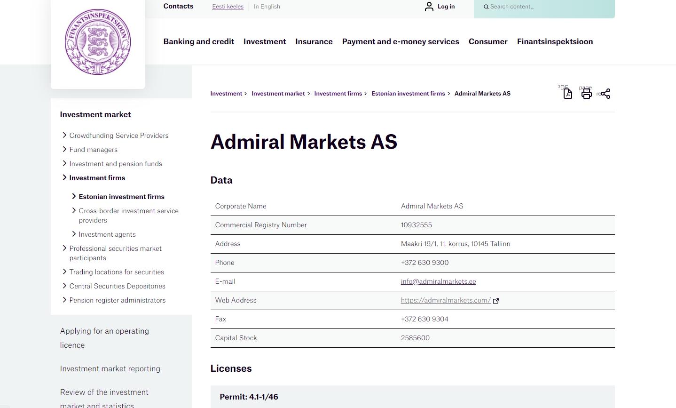Image resolution: width=676 pixels, height=408 pixels.
Task: Select Estonian investment firms in sidebar
Action: pyautogui.click(x=122, y=197)
